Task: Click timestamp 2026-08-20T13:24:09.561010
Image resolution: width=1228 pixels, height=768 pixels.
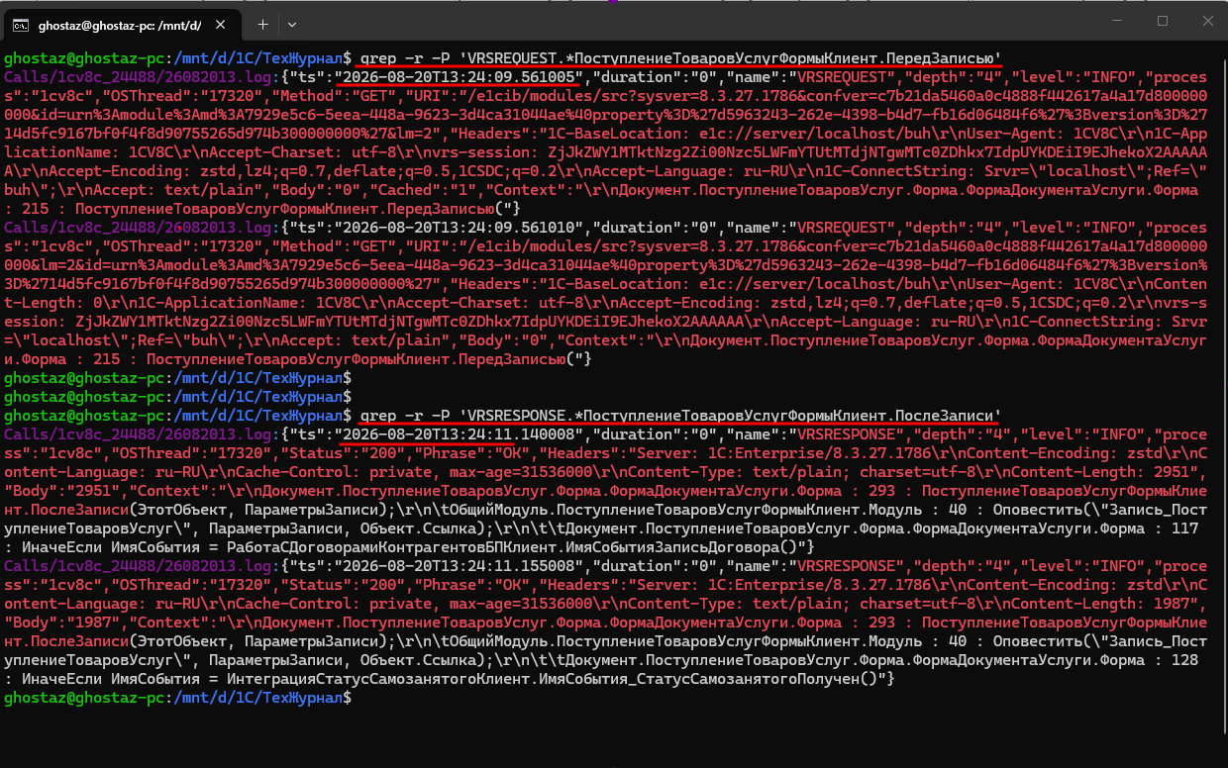Action: (460, 228)
